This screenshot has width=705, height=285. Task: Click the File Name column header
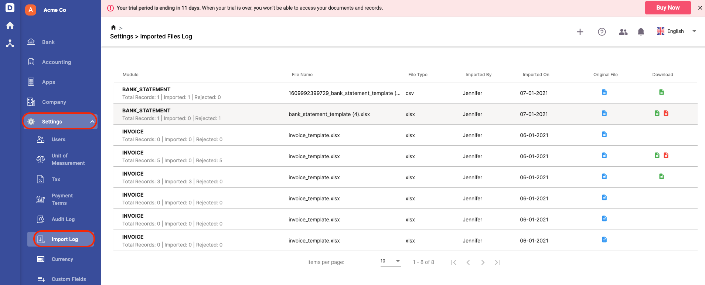point(302,75)
